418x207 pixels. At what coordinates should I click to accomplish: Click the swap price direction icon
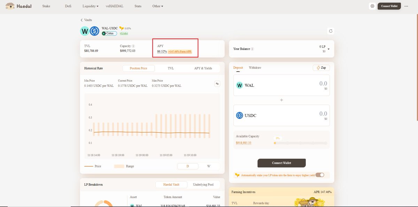click(217, 83)
